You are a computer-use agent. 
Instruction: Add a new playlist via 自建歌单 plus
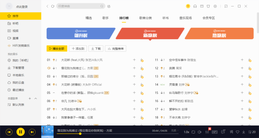point(30,98)
